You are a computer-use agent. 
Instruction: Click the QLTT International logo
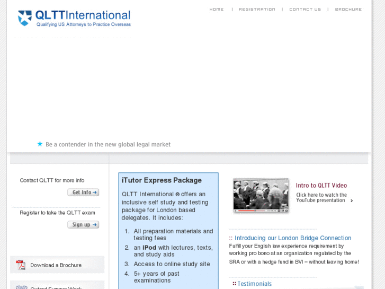coord(74,18)
